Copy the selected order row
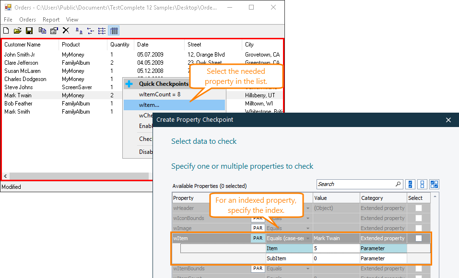 42,30
